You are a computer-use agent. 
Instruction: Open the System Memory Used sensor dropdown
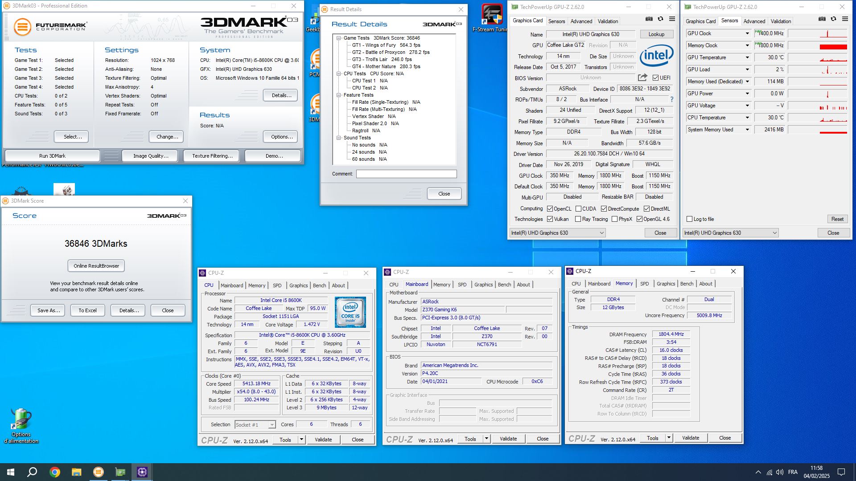[748, 130]
